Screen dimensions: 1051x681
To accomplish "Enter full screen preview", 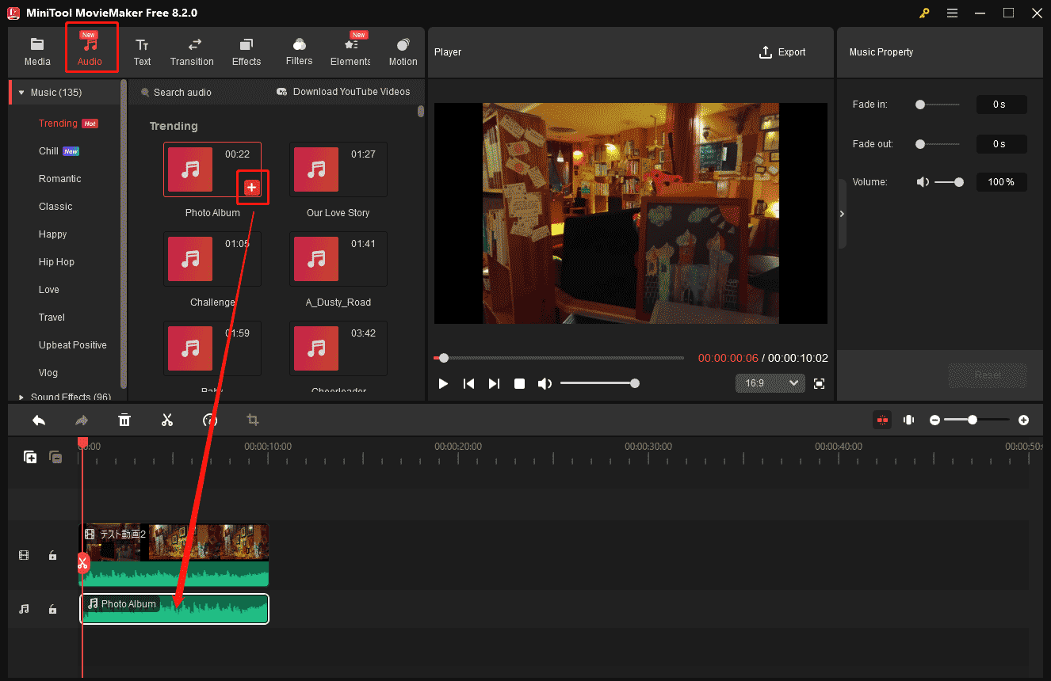I will [x=820, y=383].
